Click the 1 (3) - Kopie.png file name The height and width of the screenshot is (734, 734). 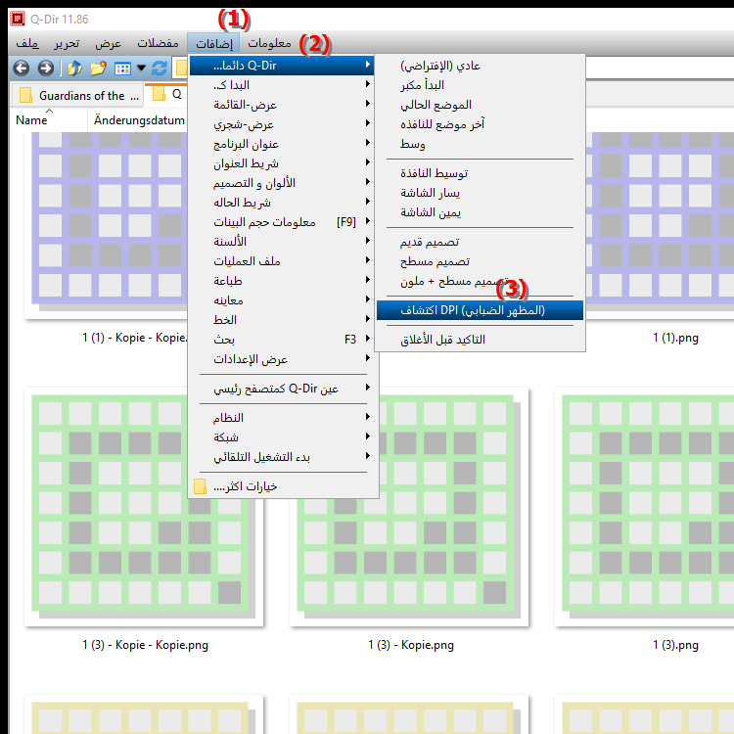coord(411,645)
